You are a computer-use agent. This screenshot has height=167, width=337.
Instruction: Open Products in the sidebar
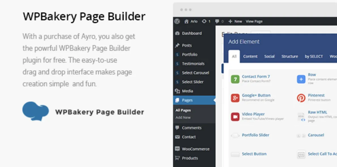[190, 158]
